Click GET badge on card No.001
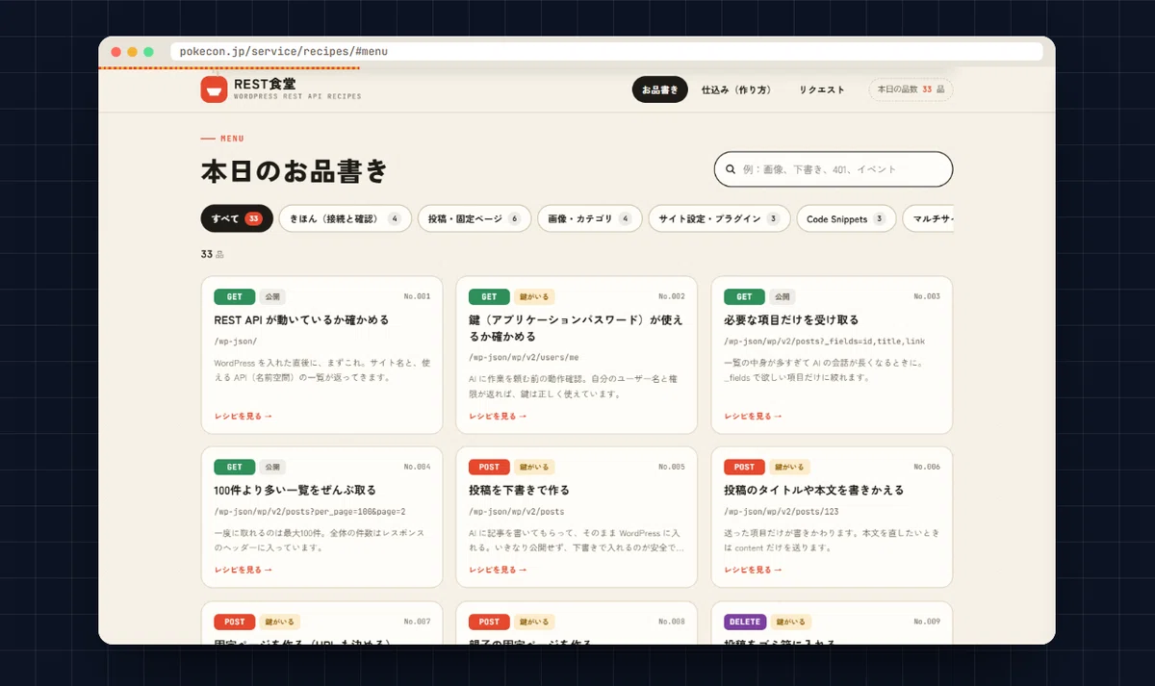This screenshot has height=686, width=1155. [x=234, y=296]
